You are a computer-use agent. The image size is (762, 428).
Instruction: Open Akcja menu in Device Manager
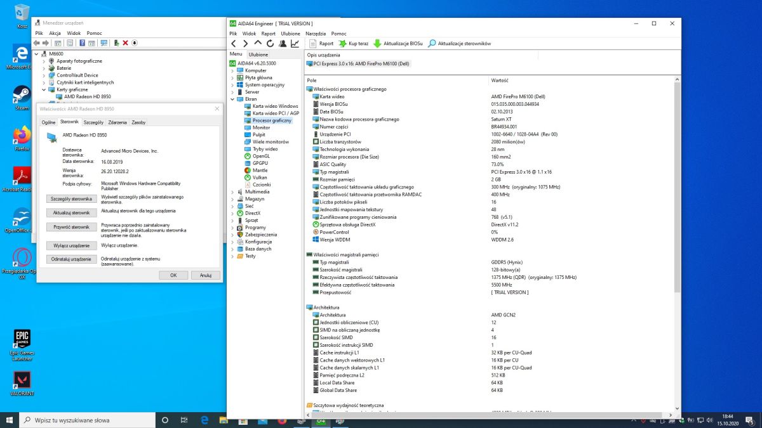tap(55, 33)
